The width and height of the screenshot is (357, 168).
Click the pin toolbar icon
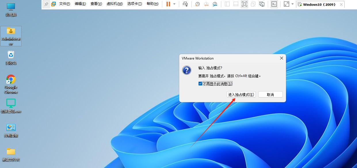click(46, 4)
